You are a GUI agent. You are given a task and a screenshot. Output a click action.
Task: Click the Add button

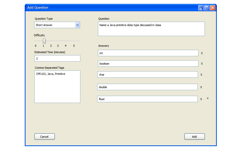tap(194, 137)
